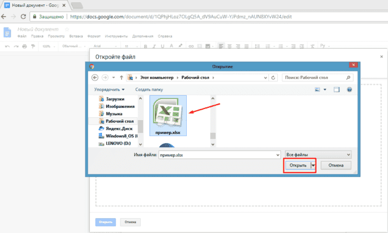
Task: Open the Загрузки folder in sidebar
Action: 115,99
